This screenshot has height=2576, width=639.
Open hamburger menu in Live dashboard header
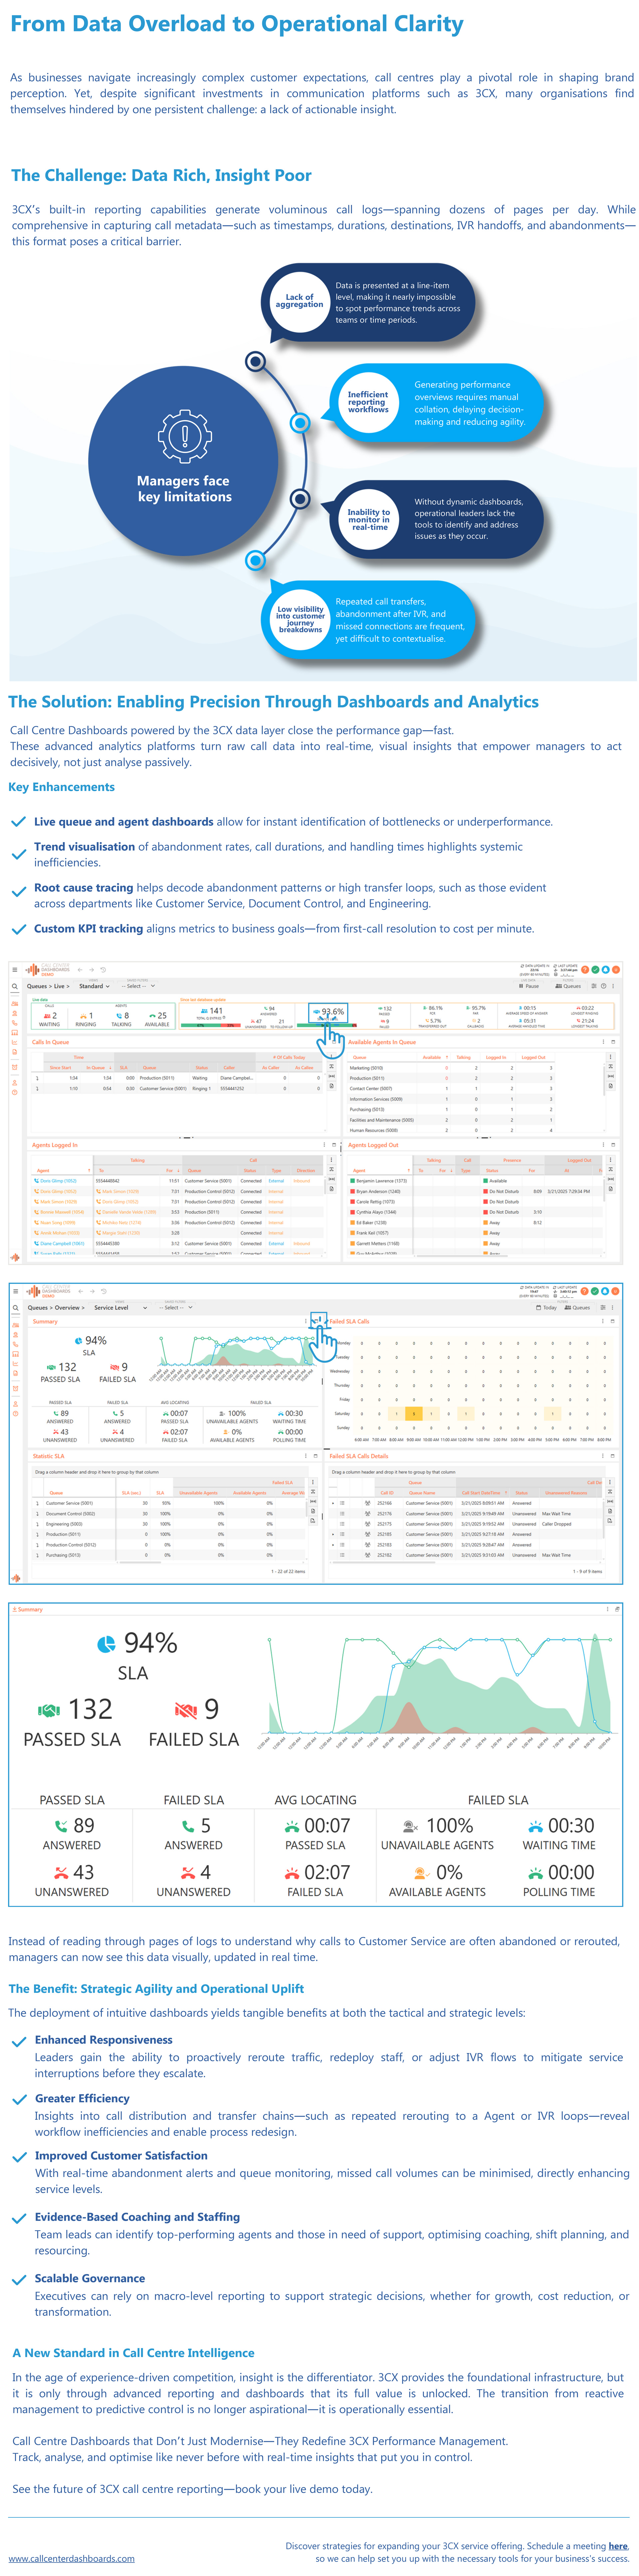point(15,970)
